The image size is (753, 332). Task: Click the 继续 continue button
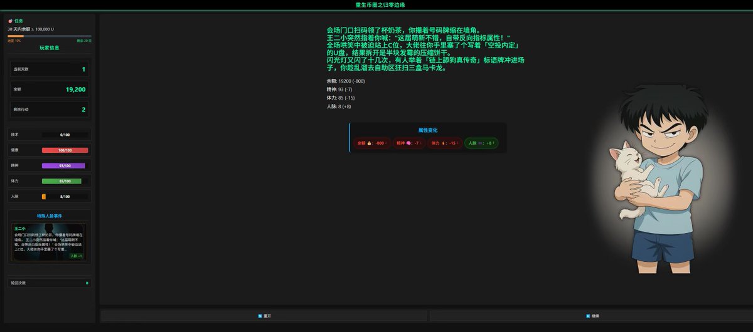[x=591, y=316]
